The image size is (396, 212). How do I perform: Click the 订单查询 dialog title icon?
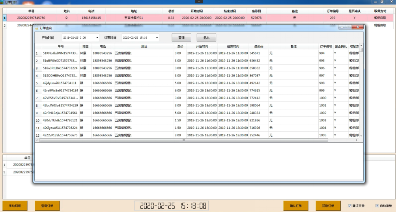click(37, 28)
